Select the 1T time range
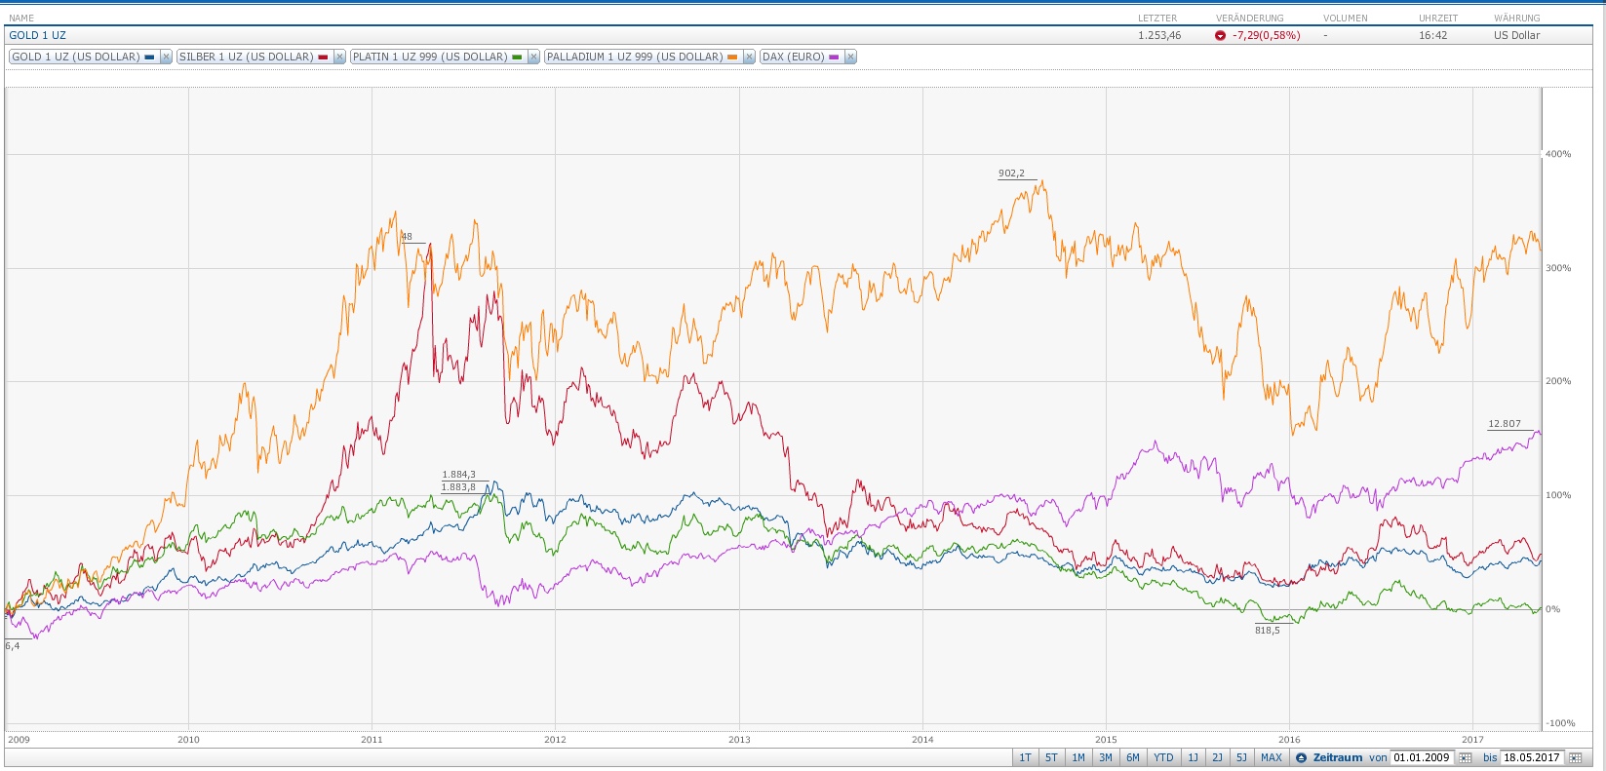Viewport: 1606px width, 771px height. [1025, 757]
